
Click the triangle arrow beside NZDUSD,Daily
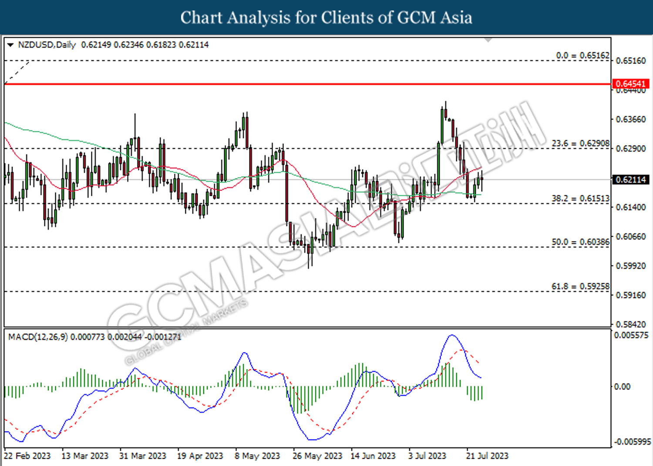(x=10, y=45)
